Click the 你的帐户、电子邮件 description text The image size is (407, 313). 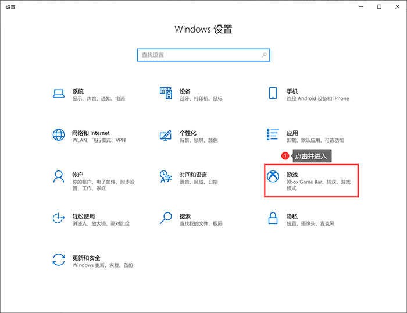coord(103,184)
